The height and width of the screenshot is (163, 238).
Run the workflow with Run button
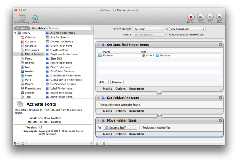[x=220, y=17]
